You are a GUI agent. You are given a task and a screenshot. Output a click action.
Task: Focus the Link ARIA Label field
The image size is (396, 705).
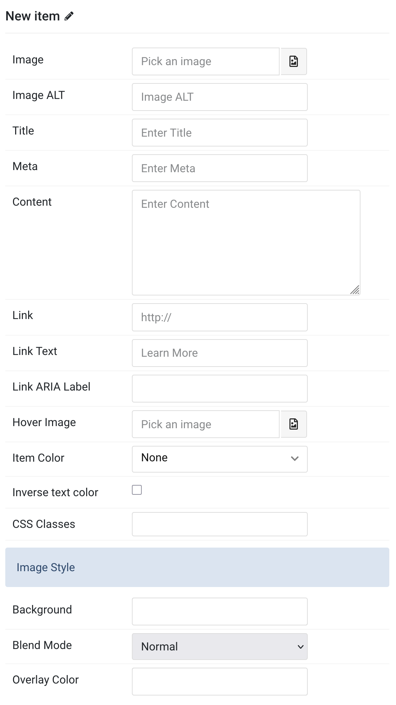click(220, 388)
